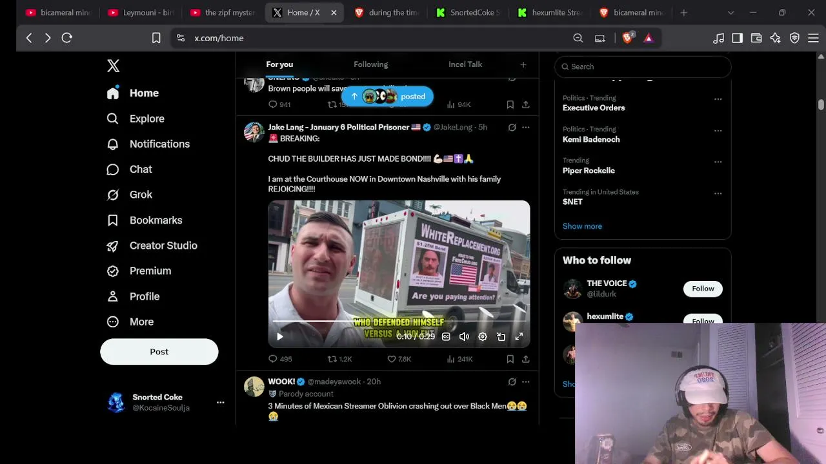Reload the current page

tap(66, 38)
